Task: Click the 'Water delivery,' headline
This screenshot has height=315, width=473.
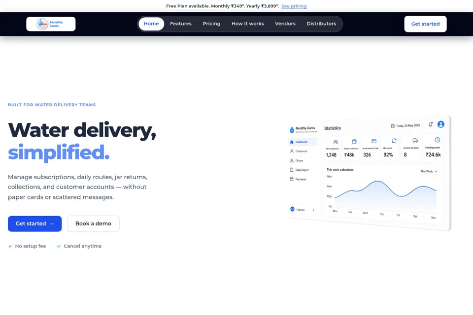Action: 82,130
